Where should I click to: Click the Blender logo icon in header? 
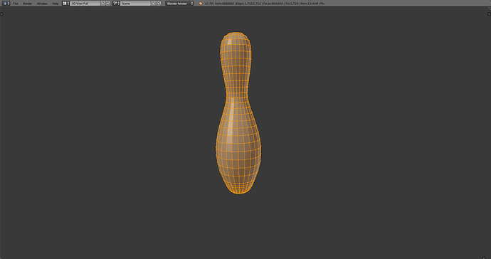coord(201,4)
